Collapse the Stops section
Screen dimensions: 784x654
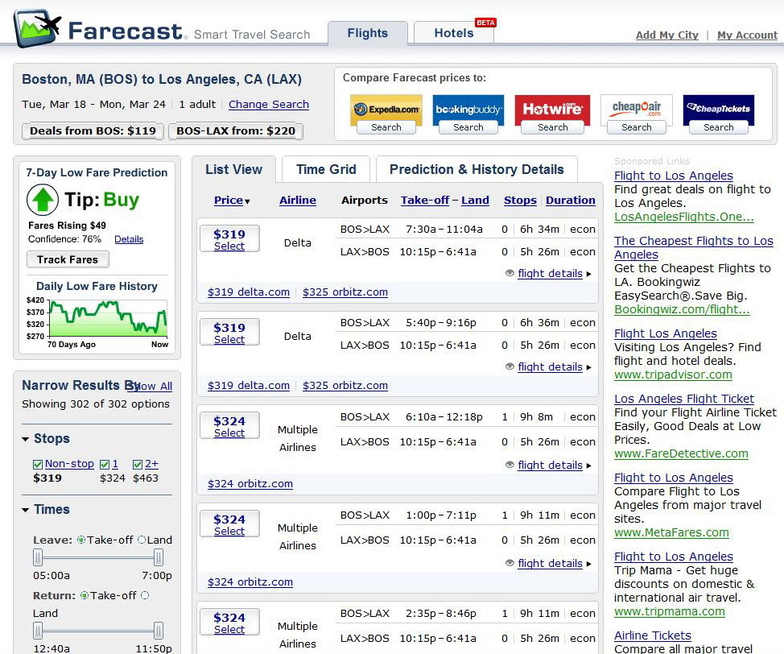[x=25, y=439]
